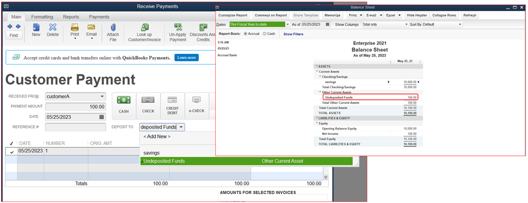Delete the current payment
Screen dimensions: 528x203
click(52, 30)
